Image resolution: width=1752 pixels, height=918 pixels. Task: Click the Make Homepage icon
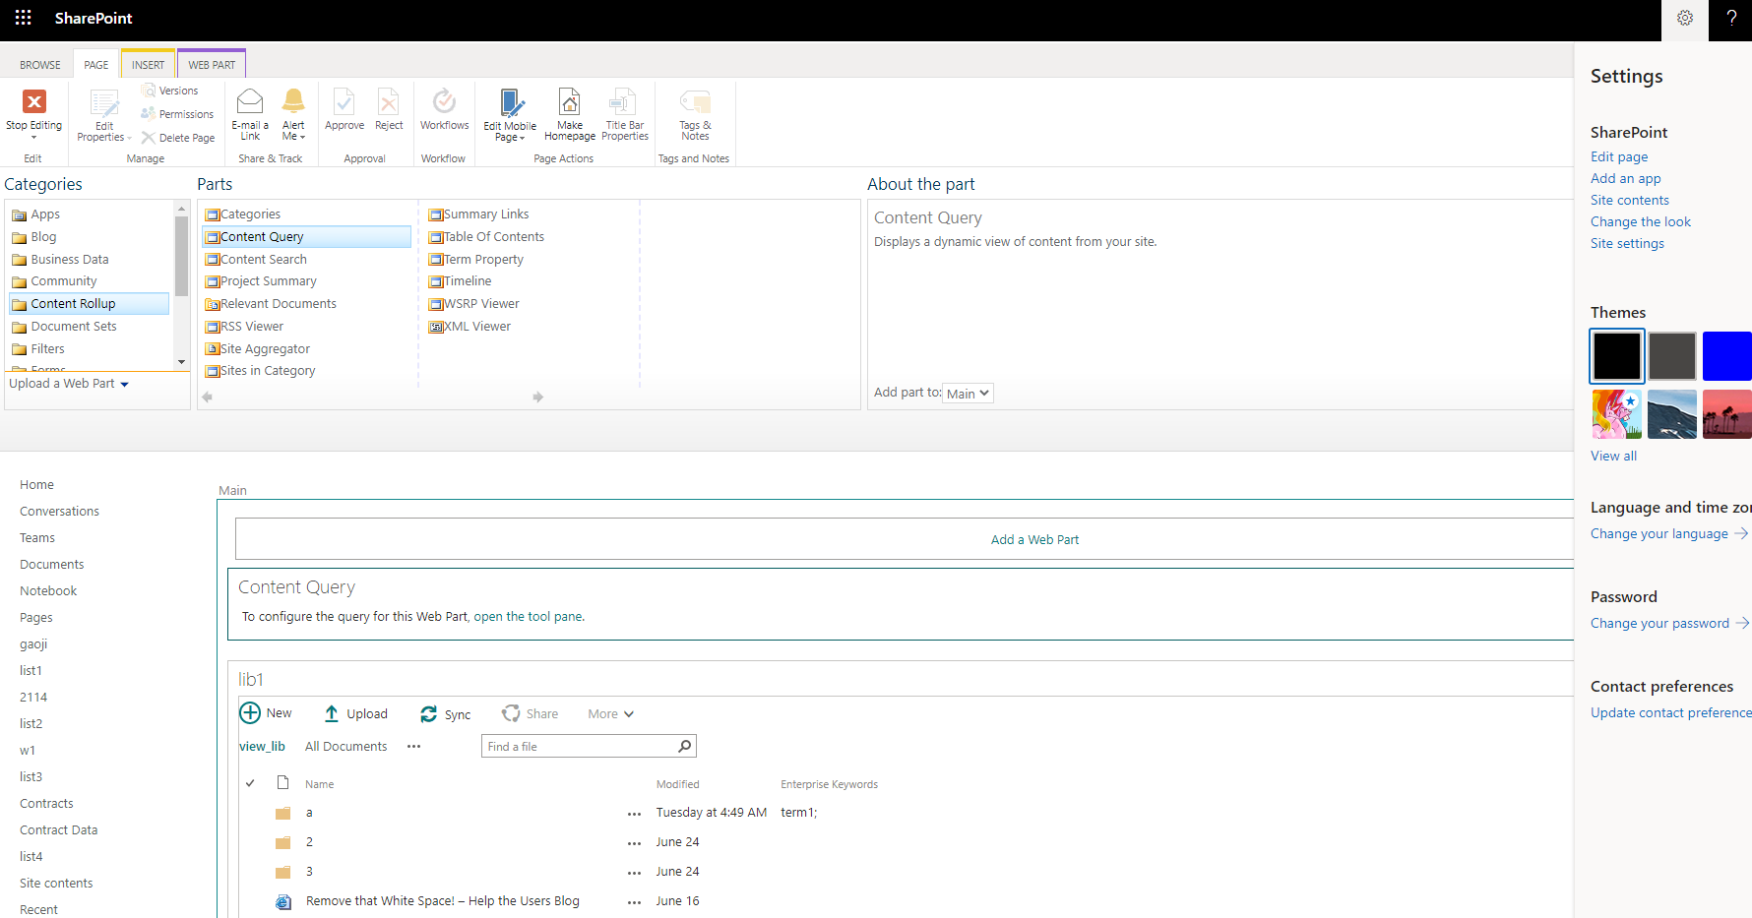(x=570, y=101)
